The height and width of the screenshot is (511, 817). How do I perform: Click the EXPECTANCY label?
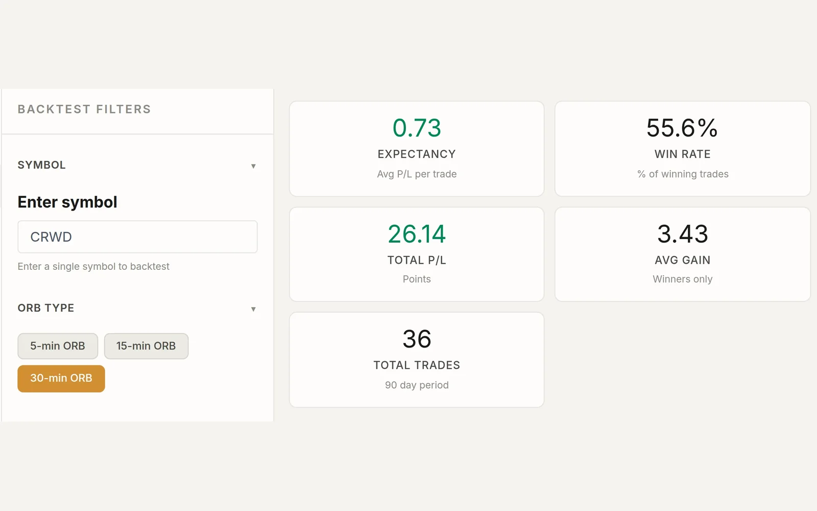click(x=417, y=154)
